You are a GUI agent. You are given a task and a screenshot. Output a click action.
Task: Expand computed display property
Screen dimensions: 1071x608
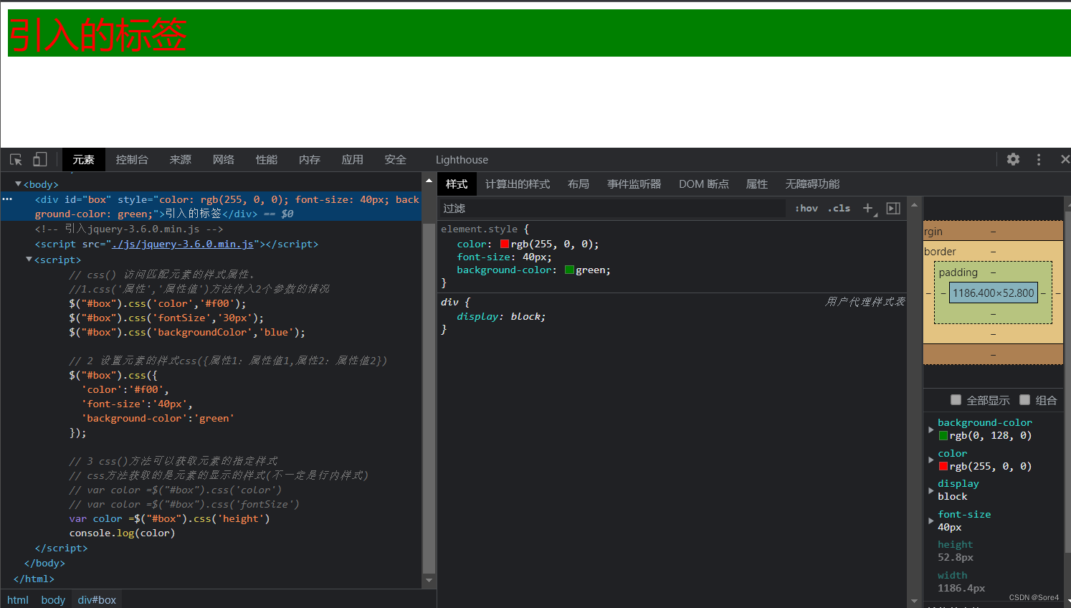(x=931, y=490)
